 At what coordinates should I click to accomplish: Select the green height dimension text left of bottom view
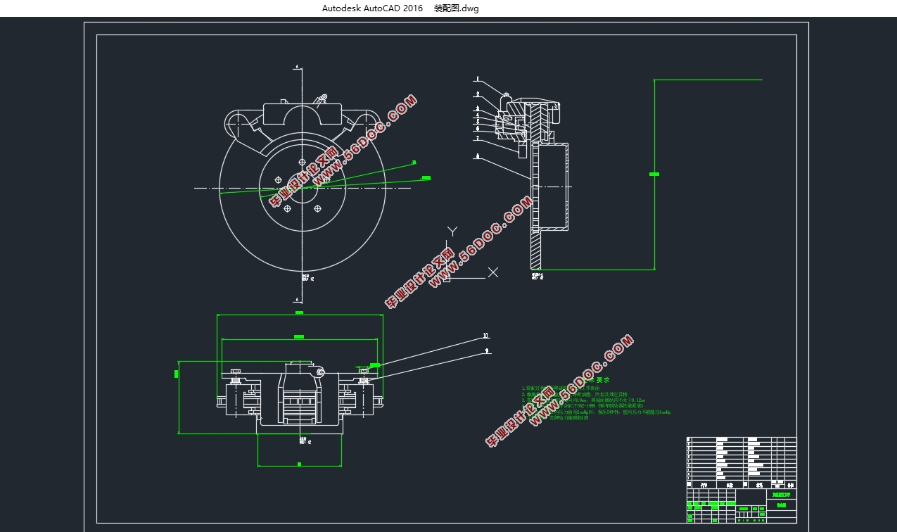point(176,374)
